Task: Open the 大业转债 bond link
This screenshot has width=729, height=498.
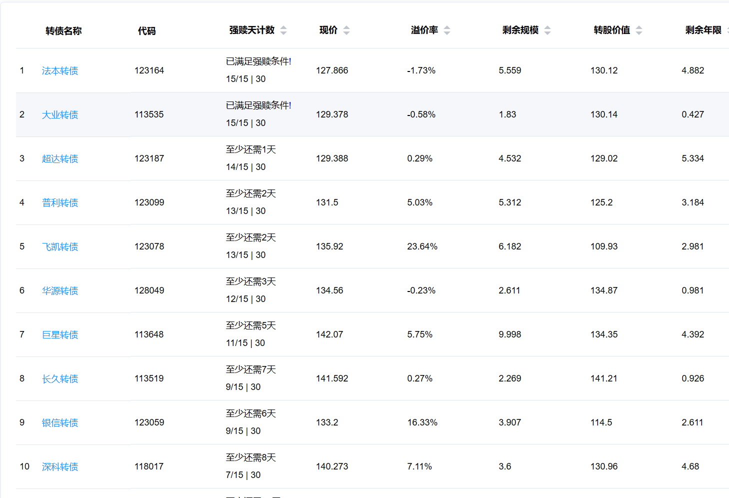Action: pyautogui.click(x=60, y=115)
